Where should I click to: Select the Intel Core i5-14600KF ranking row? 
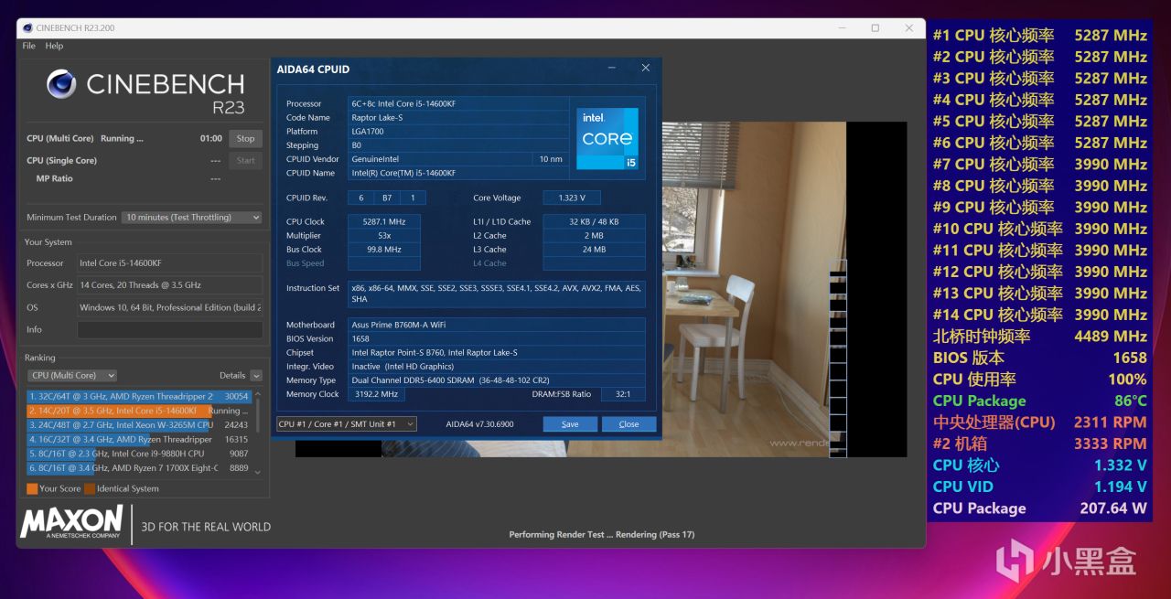coord(139,411)
